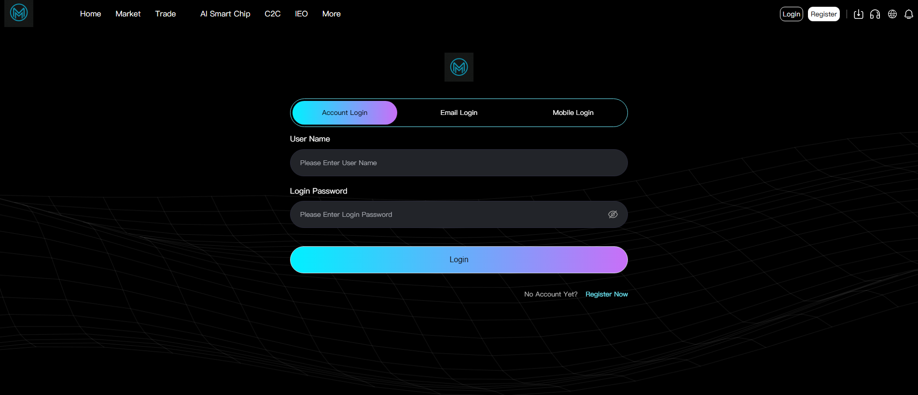This screenshot has width=918, height=395.
Task: Click the 'No Account Yet?' text
Action: pos(551,294)
